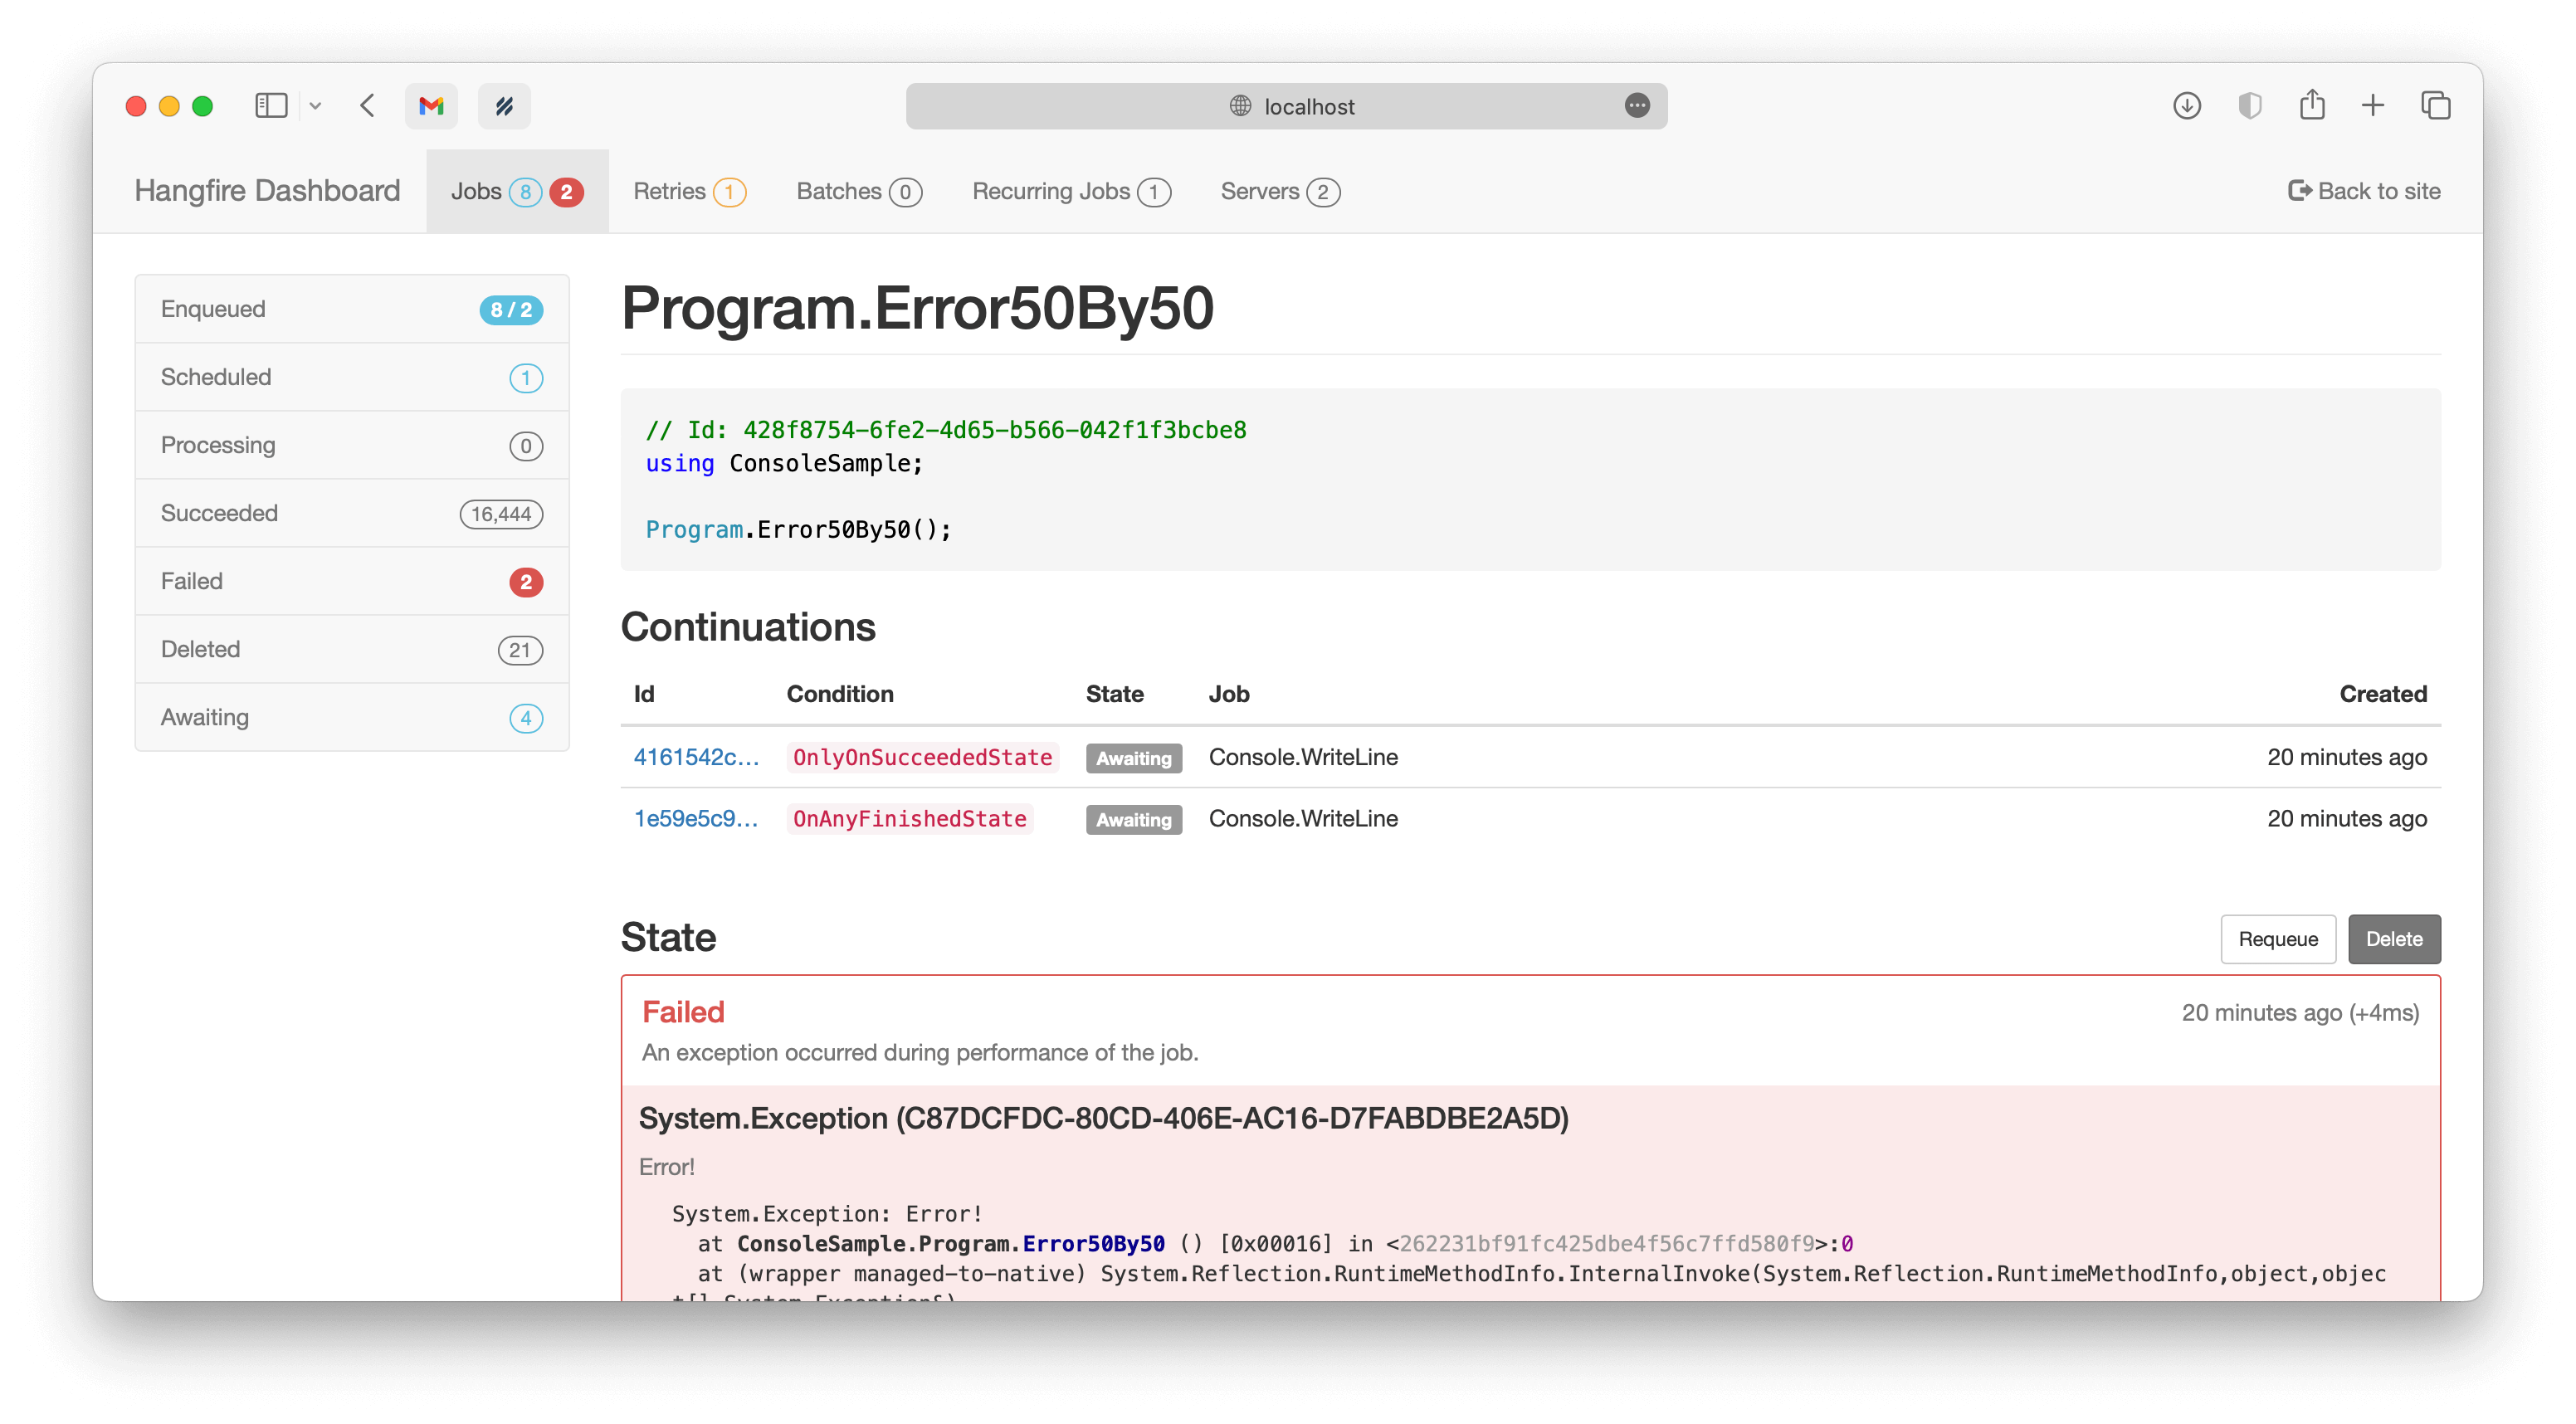2576x1424 pixels.
Task: Click the Back to site exit icon
Action: click(2300, 190)
